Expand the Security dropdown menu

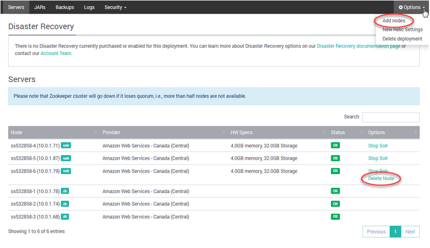[x=115, y=7]
